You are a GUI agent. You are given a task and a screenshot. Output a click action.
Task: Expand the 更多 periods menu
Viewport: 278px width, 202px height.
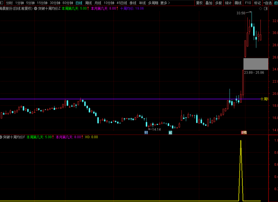[165, 3]
